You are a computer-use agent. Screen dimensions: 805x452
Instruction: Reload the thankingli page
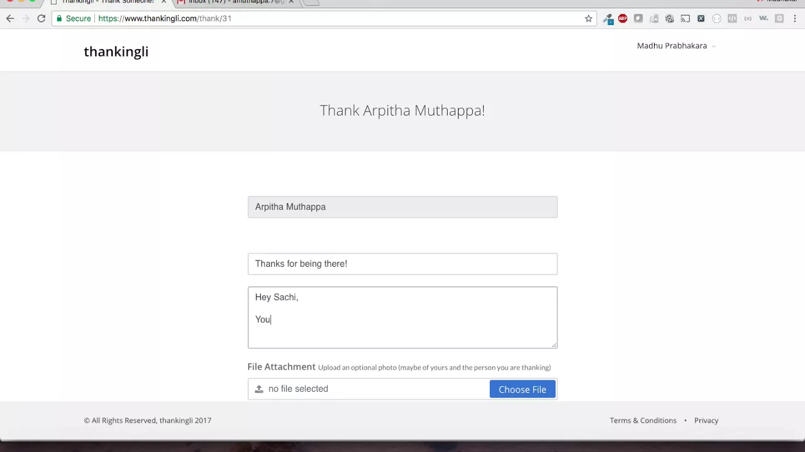[42, 19]
